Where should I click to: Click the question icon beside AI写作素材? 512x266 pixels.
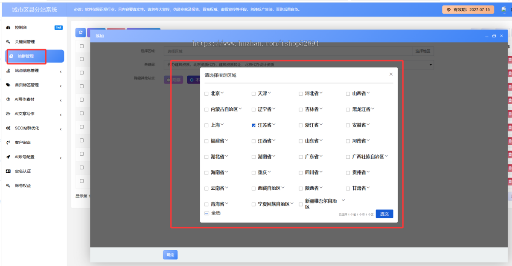(8, 100)
